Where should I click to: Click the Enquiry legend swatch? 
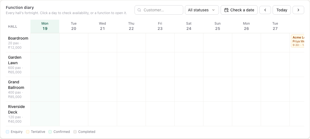(x=7, y=132)
